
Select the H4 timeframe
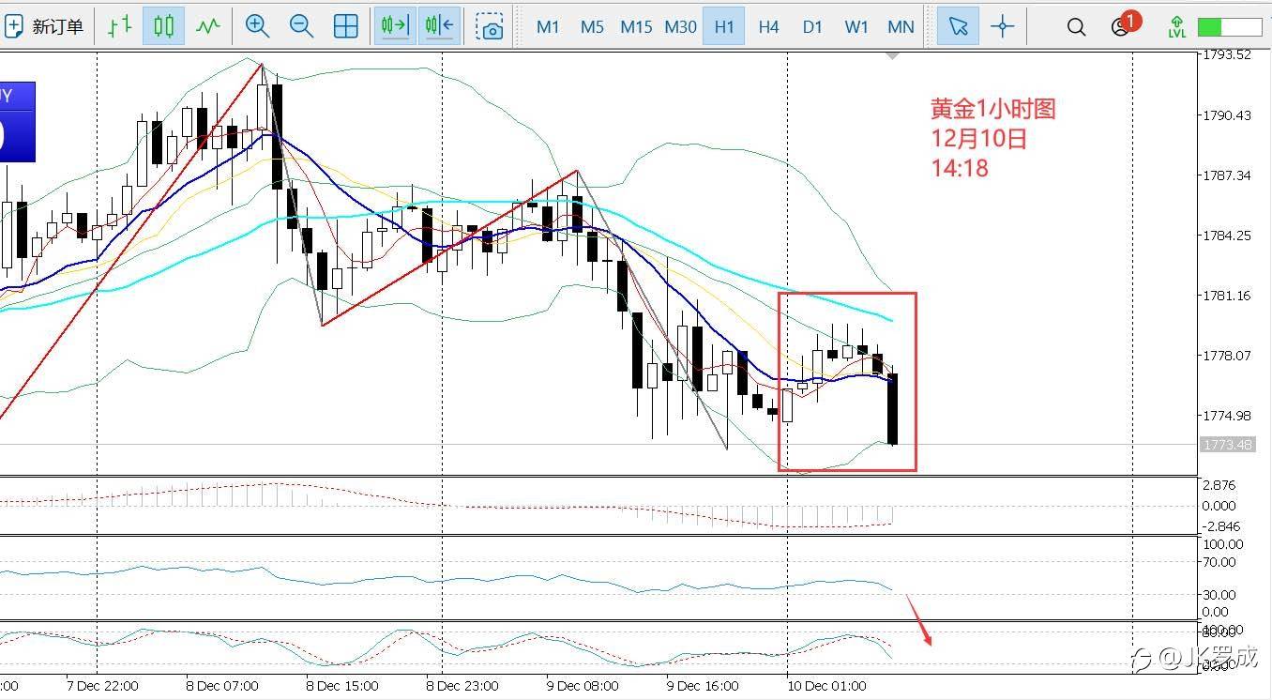tap(768, 27)
